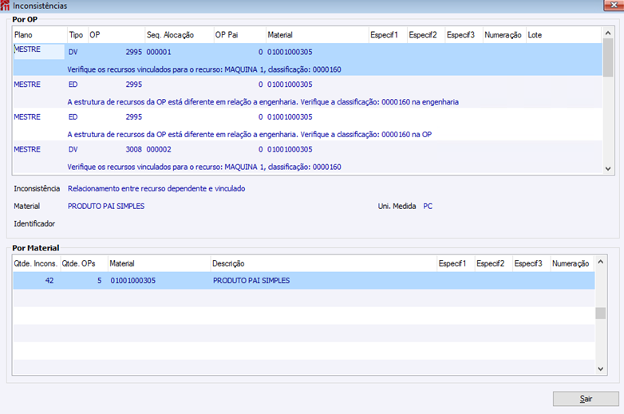Click up arrow of Por OP scrollbar
Viewport: 624px width, 414px height.
tap(608, 33)
